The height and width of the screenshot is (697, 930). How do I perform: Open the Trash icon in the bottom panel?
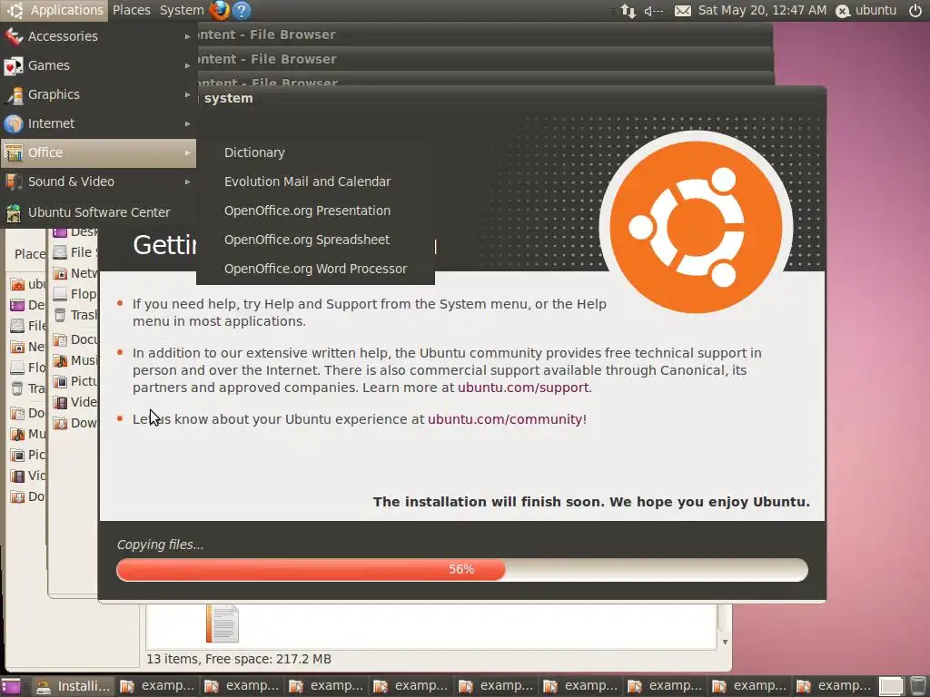[917, 686]
